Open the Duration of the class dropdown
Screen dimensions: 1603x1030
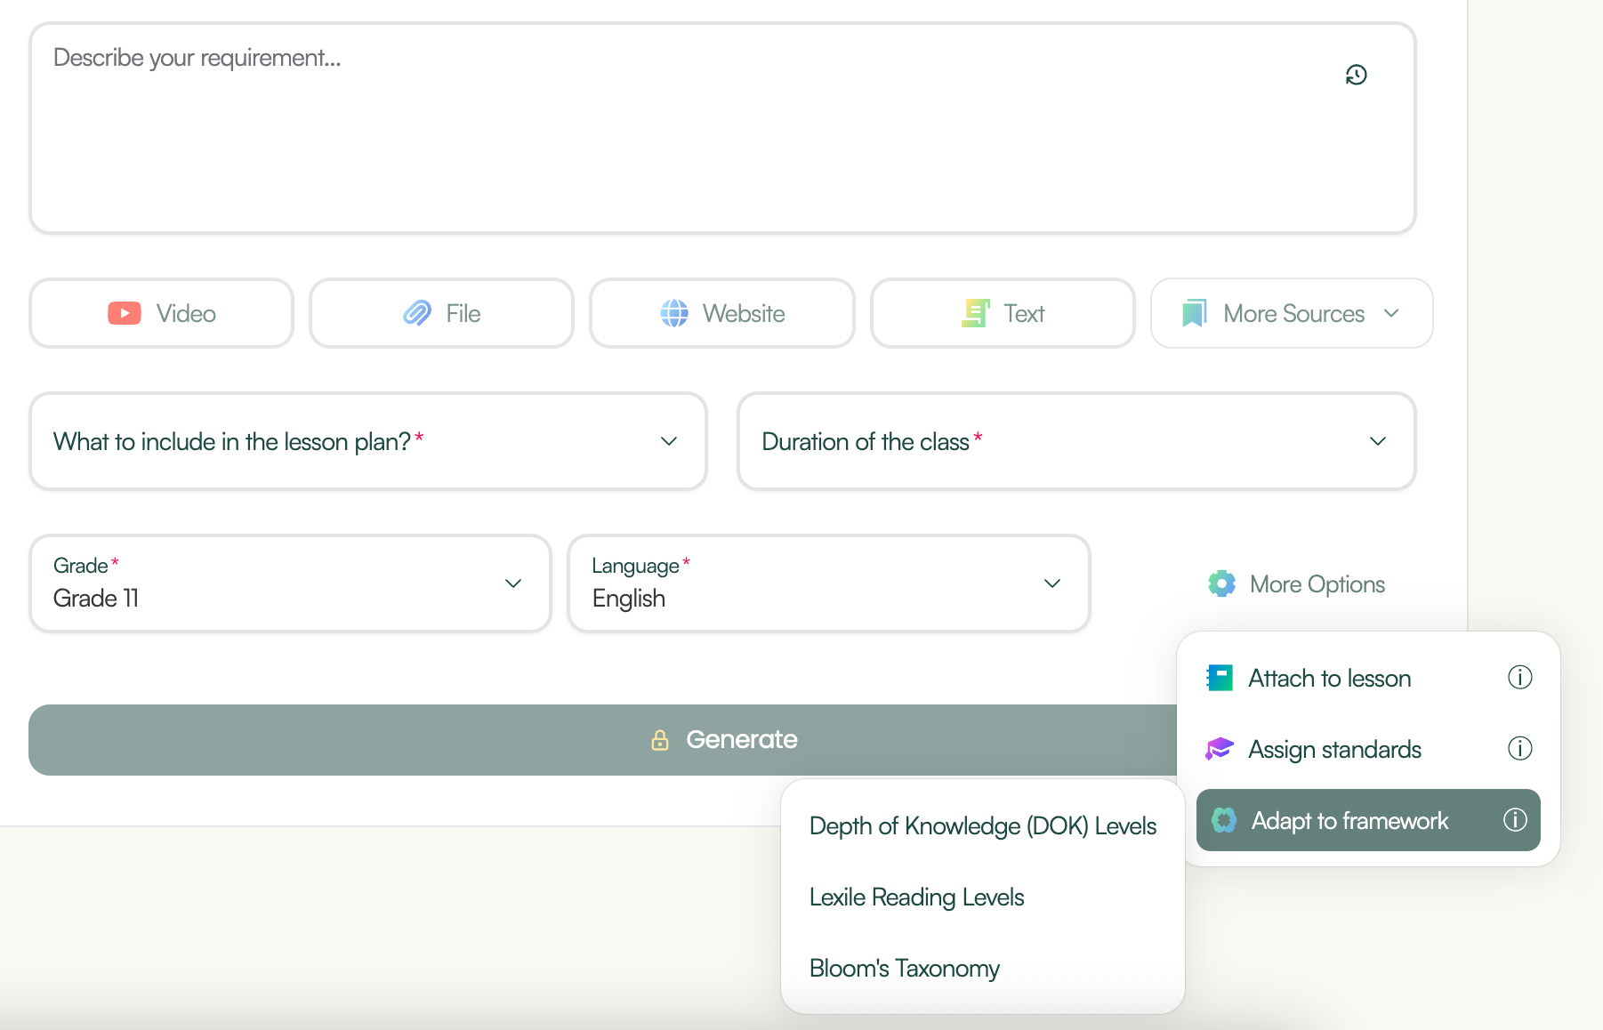coord(1076,441)
